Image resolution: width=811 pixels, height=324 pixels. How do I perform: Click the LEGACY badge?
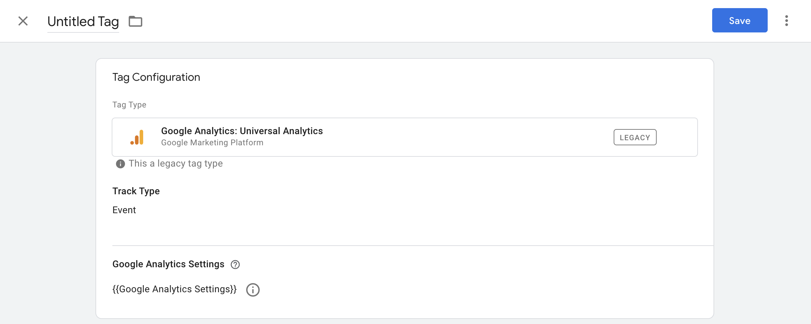[x=635, y=138]
